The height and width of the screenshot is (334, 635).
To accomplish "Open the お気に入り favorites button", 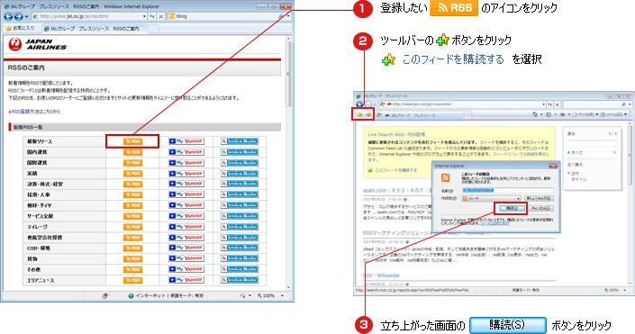I will (21, 28).
